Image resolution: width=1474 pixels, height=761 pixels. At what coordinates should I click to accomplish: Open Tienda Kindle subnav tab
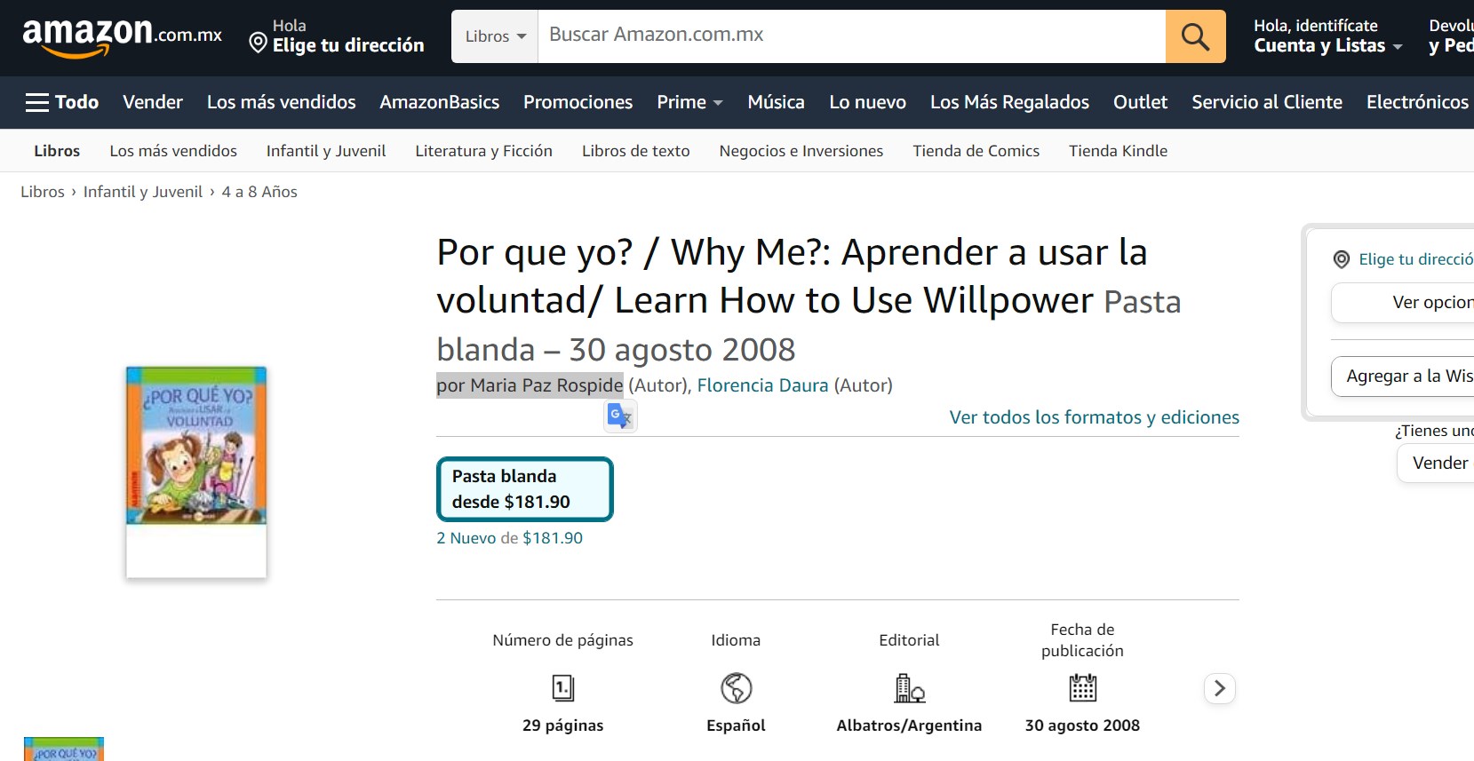pyautogui.click(x=1118, y=151)
